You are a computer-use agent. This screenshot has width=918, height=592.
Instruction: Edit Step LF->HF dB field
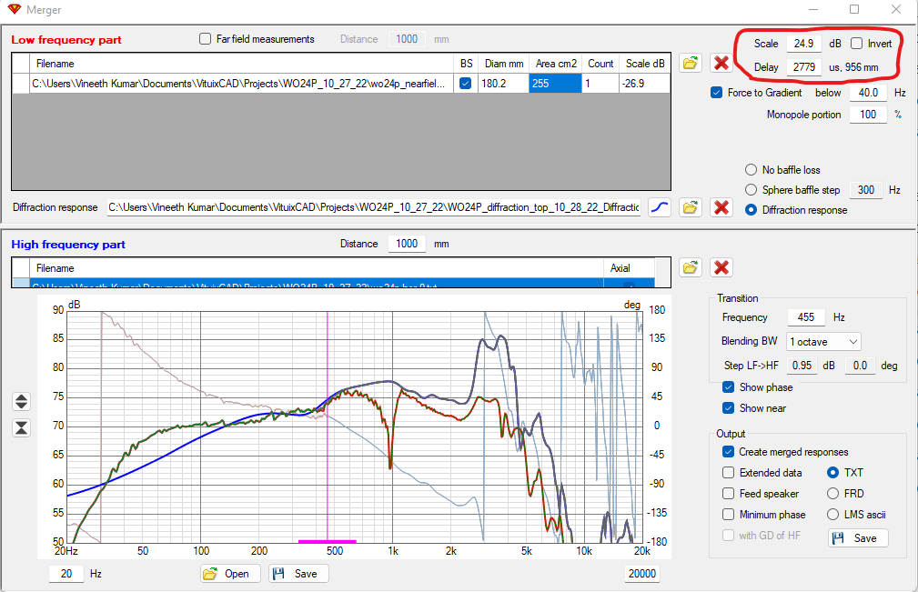tap(802, 366)
